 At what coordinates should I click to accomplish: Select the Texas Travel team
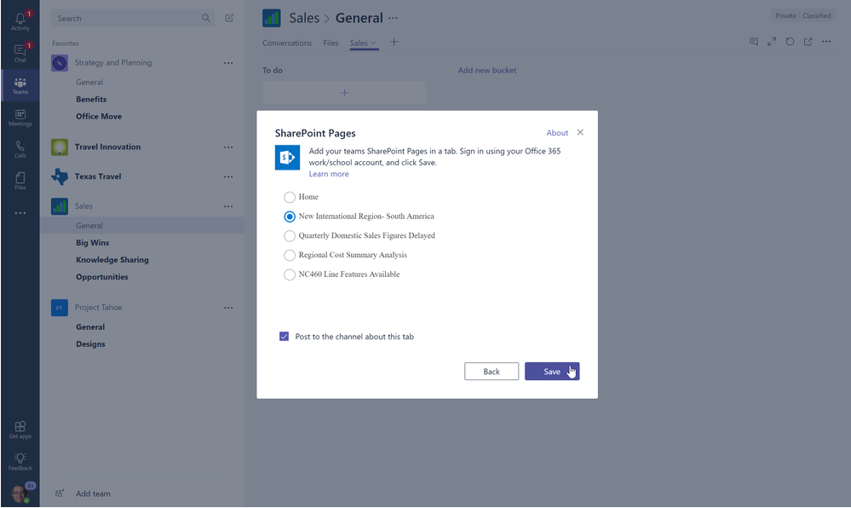click(98, 176)
